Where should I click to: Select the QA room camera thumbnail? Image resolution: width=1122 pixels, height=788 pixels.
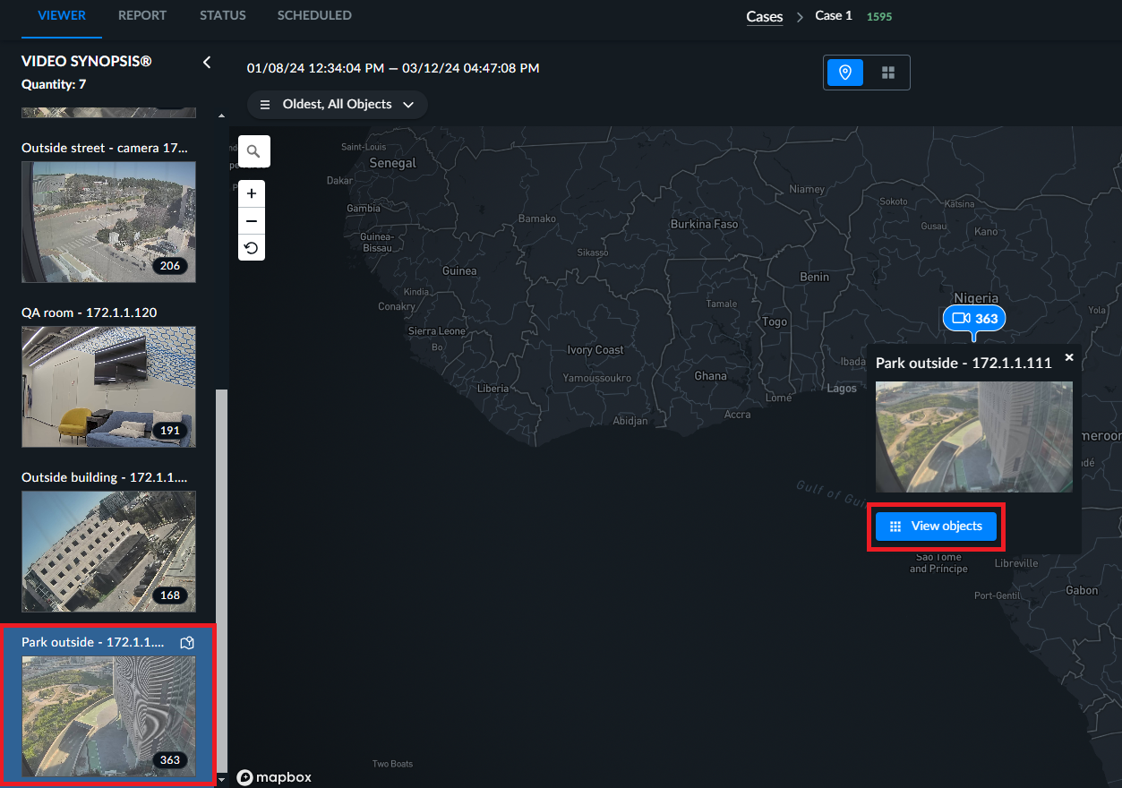point(108,387)
